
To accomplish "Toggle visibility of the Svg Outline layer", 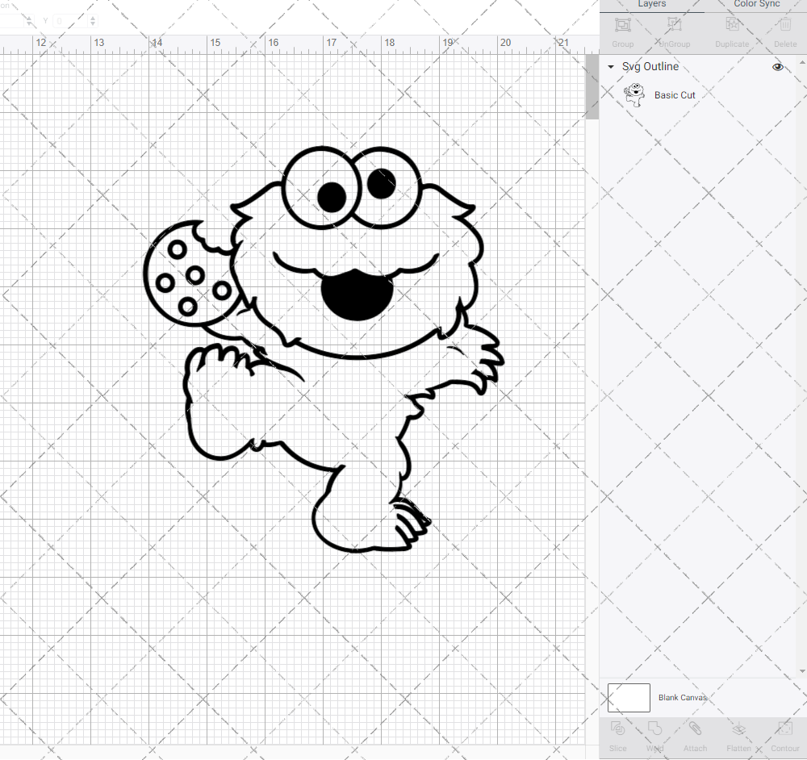I will [777, 66].
